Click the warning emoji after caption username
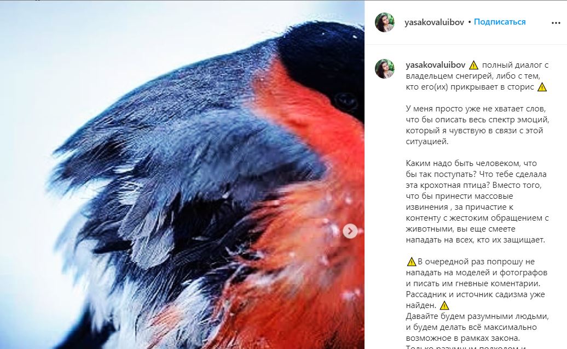Screen dimensions: 567x349 [473, 66]
